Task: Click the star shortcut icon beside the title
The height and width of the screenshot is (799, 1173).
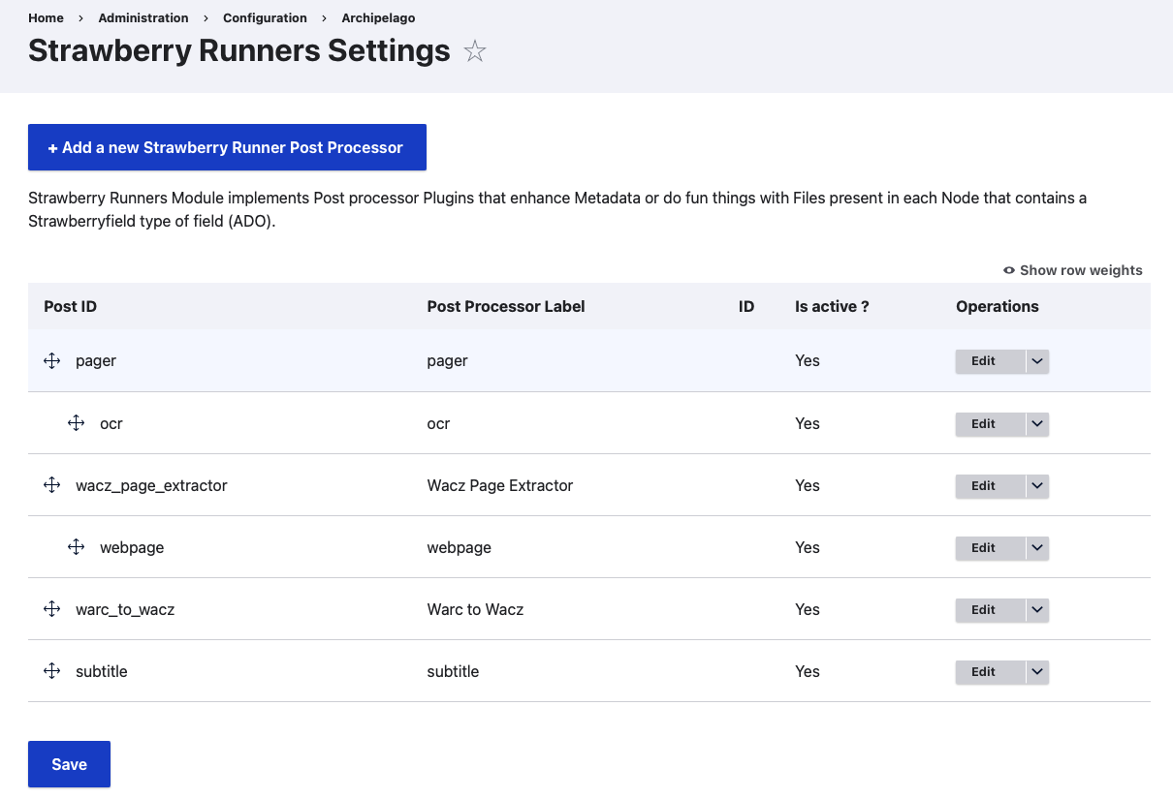Action: coord(474,51)
